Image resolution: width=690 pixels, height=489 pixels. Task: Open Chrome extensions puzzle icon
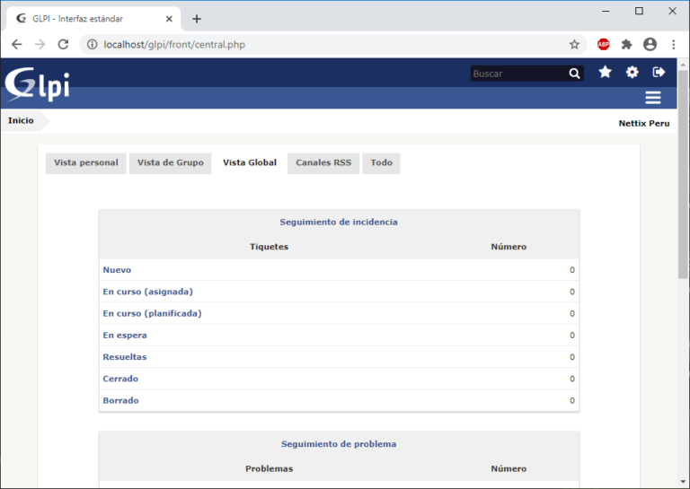pos(626,44)
